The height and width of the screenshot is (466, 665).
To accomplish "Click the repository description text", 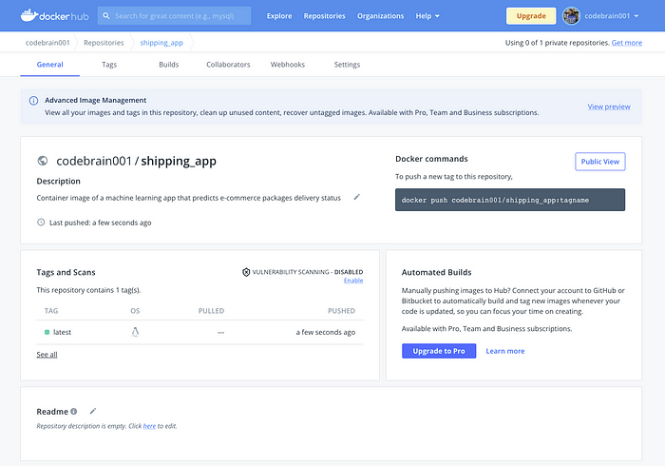I will (x=189, y=198).
